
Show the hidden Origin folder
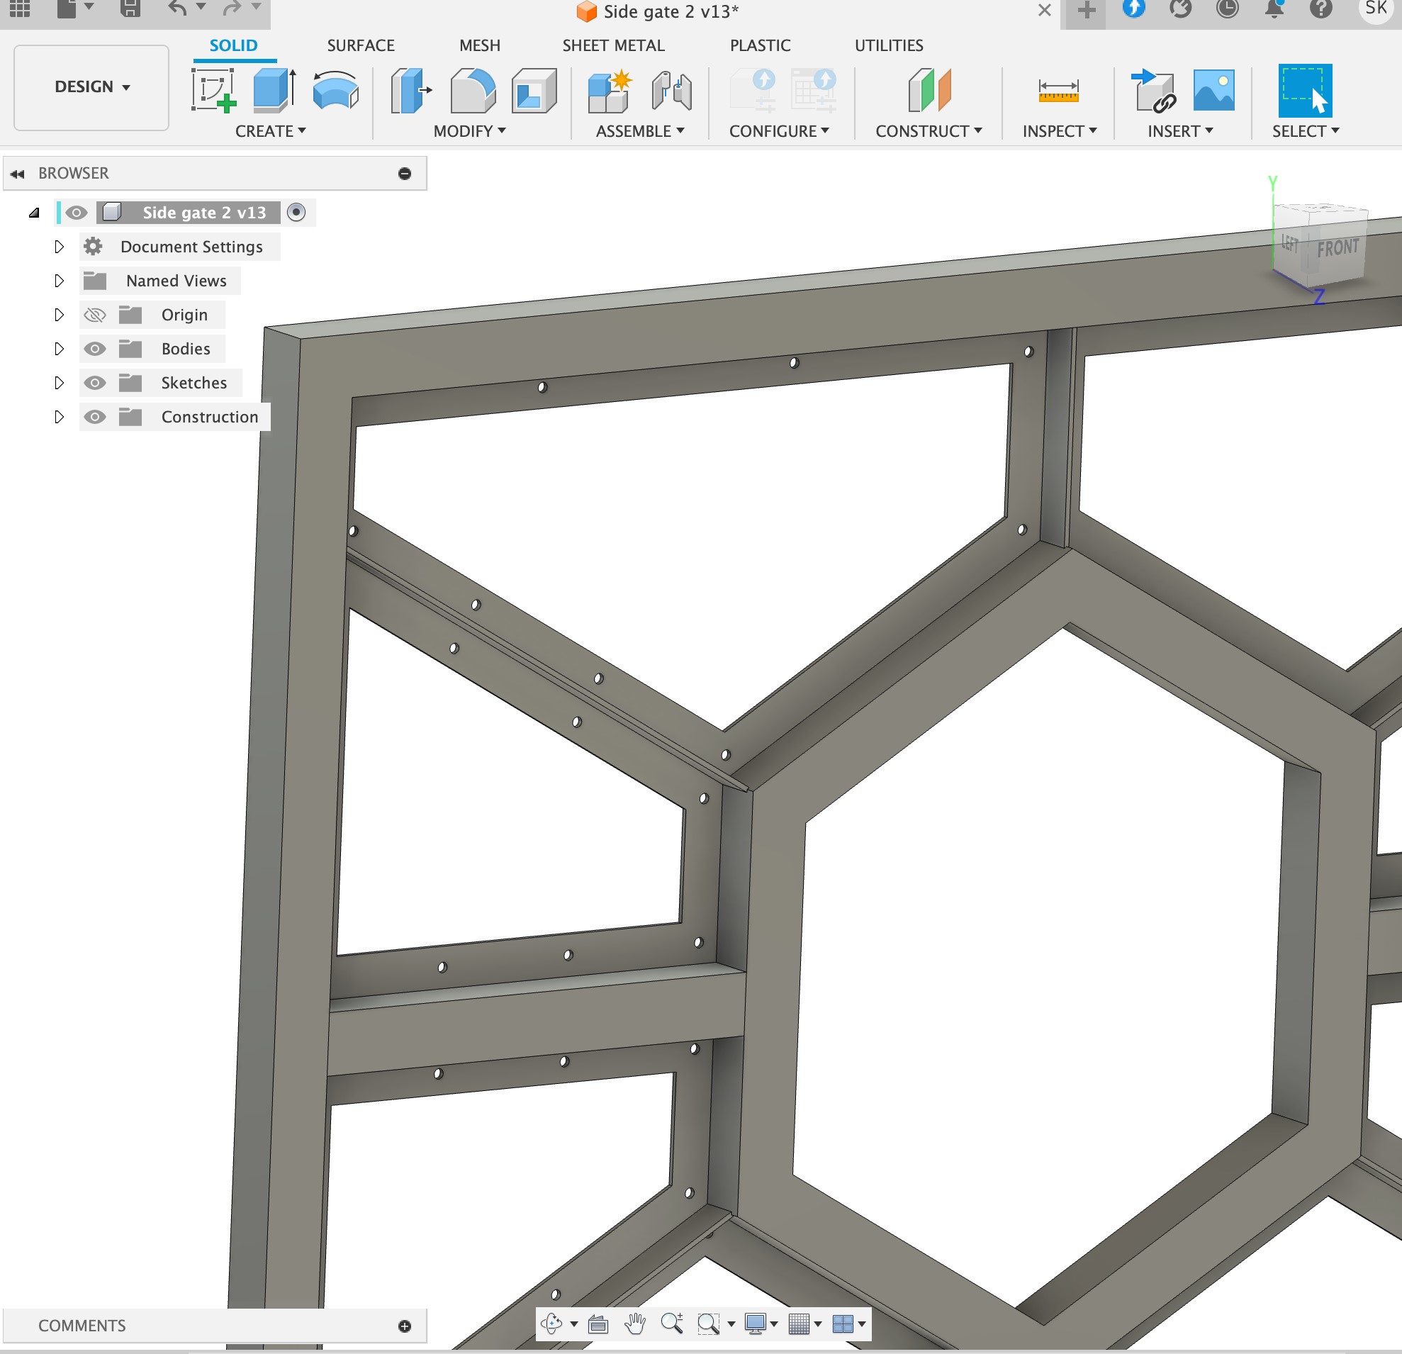point(94,315)
